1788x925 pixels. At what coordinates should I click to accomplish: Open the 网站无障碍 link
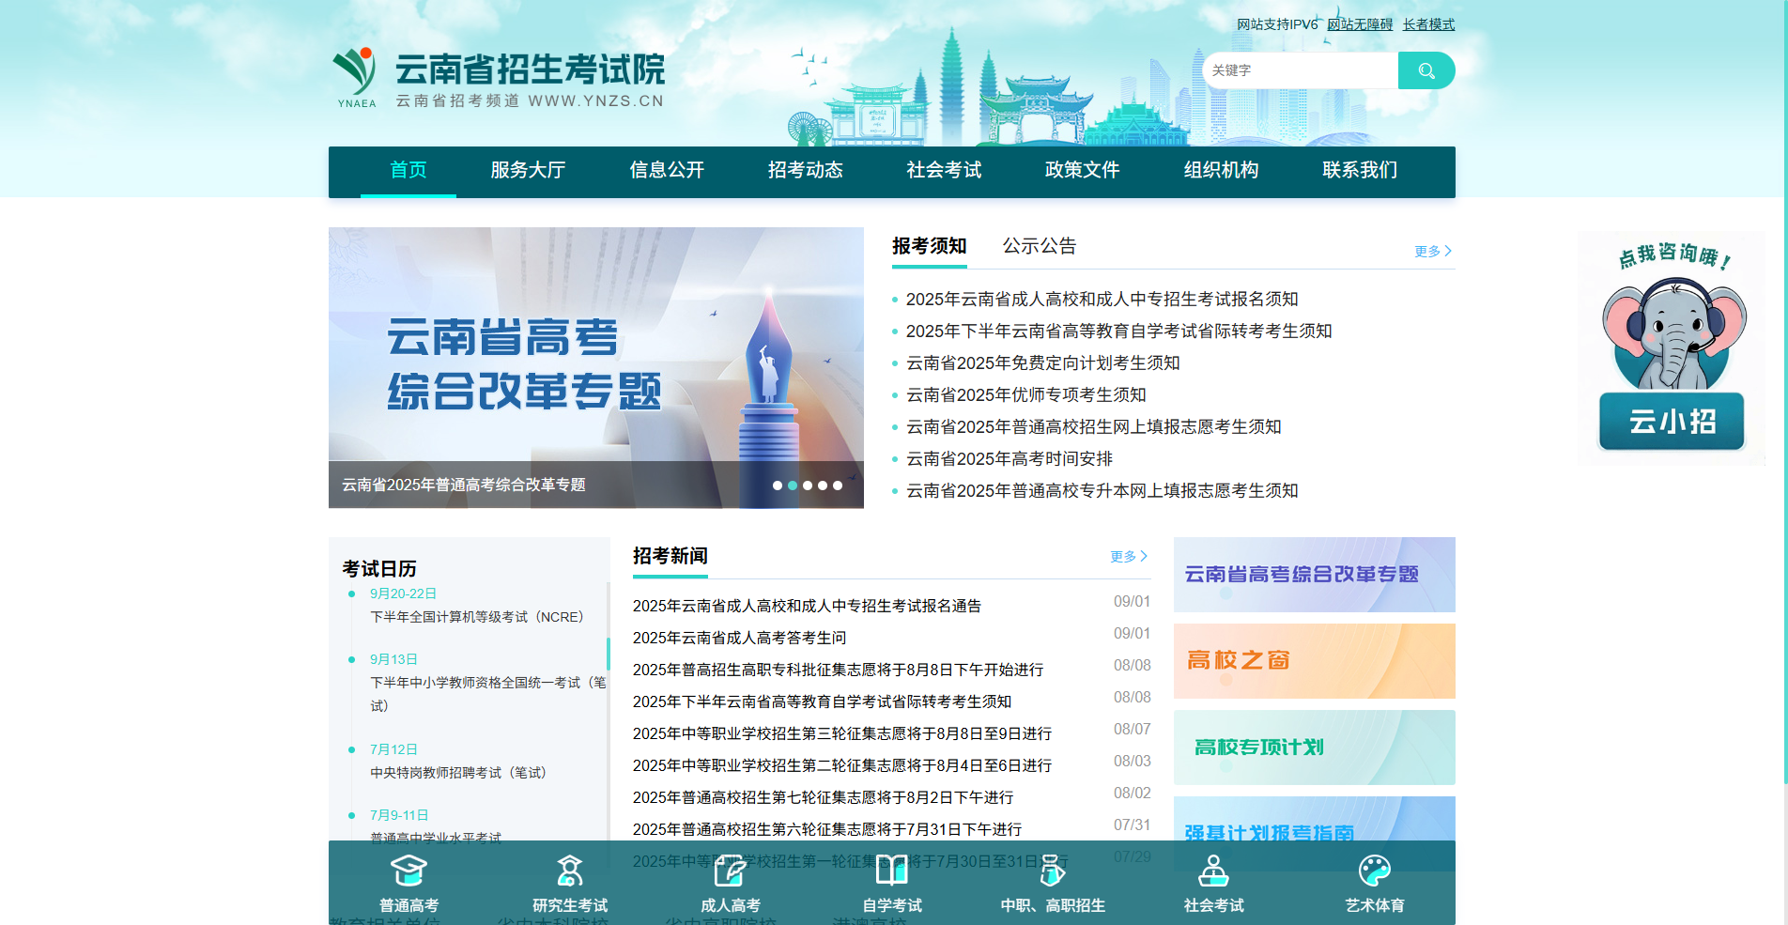(1359, 23)
